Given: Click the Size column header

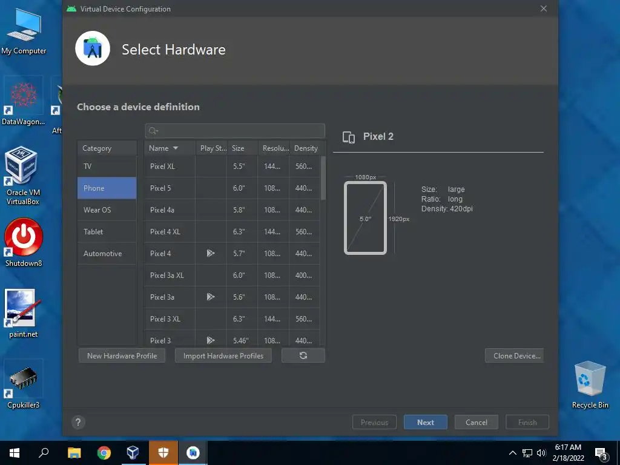Looking at the screenshot, I should tap(242, 148).
